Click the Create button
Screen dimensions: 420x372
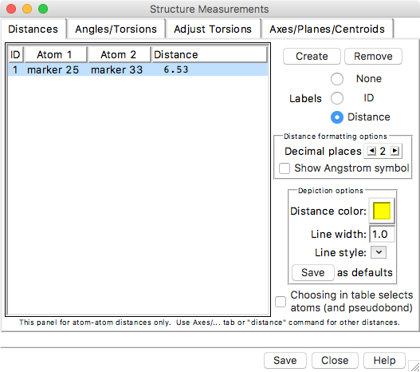(312, 57)
